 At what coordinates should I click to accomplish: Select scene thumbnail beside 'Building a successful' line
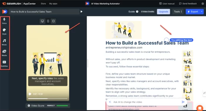point(187,54)
